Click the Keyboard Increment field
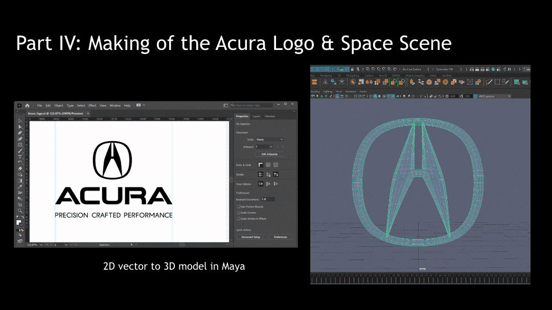The width and height of the screenshot is (552, 310). coord(268,199)
